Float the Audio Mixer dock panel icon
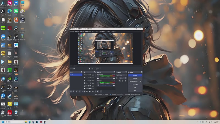Image resolution: width=220 pixels, height=124 pixels. pyautogui.click(x=114, y=72)
